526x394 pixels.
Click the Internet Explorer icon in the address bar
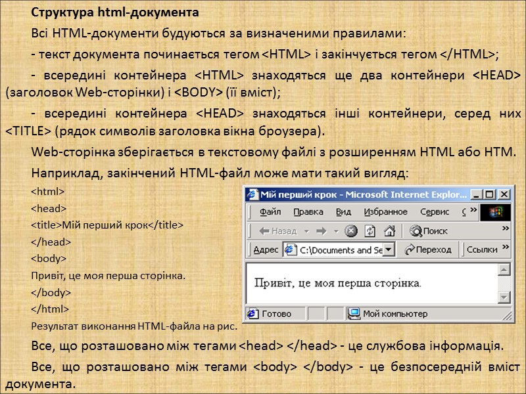[x=291, y=249]
